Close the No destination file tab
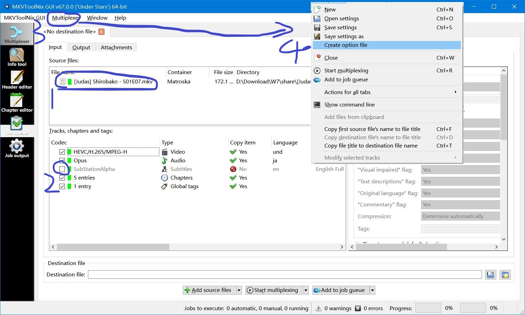Image resolution: width=525 pixels, height=315 pixels. (x=101, y=32)
